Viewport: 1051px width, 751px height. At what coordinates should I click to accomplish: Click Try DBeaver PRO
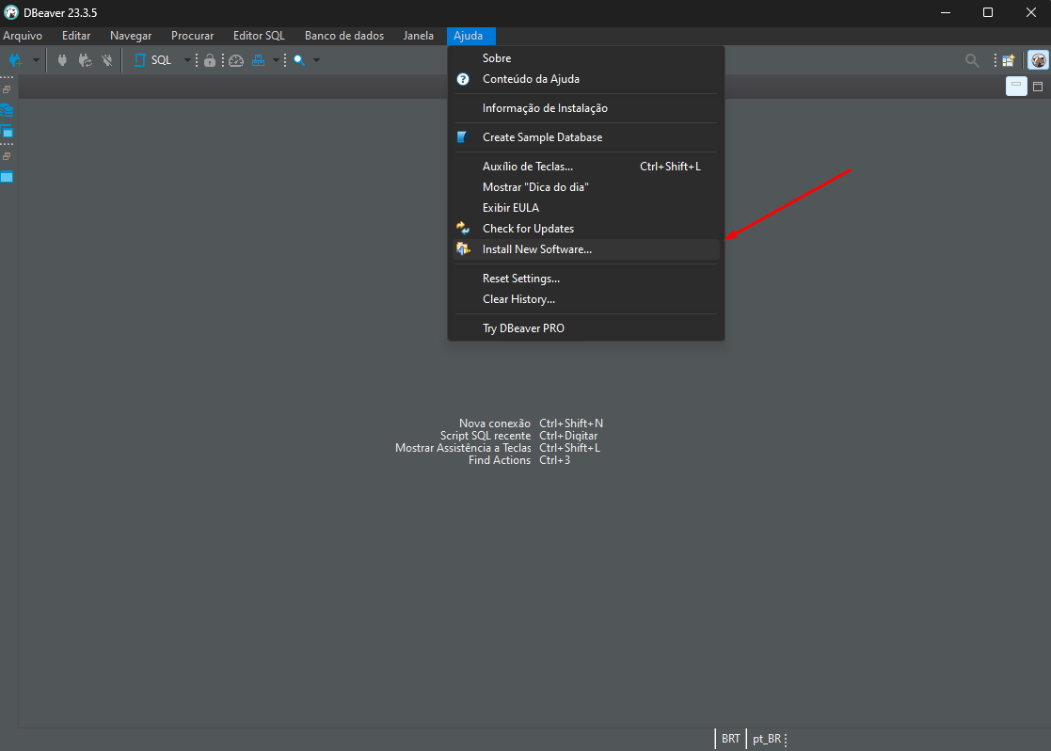523,328
